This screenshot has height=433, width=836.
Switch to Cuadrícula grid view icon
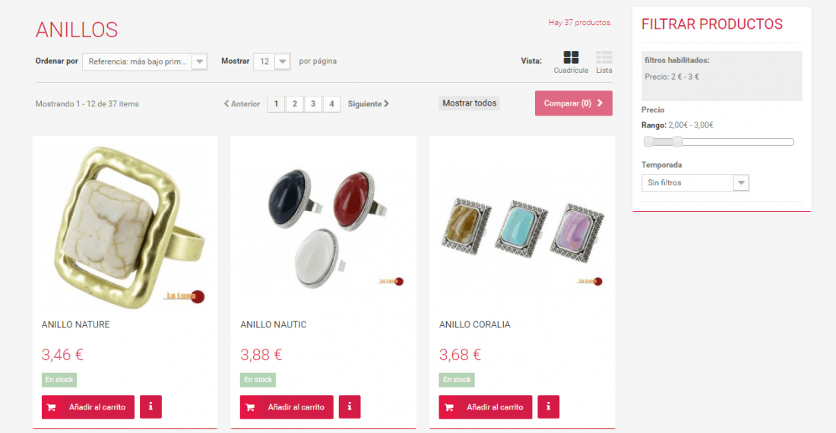pos(571,58)
